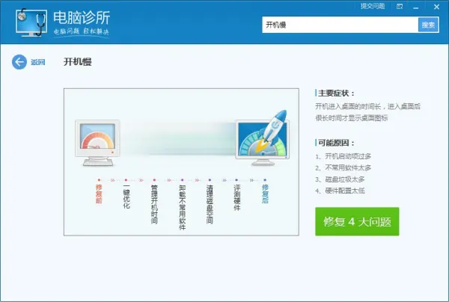Close the 电脑诊所 window
This screenshot has height=302, width=449.
tap(436, 7)
